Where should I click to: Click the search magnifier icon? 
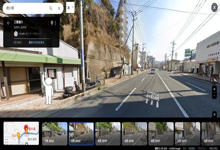(x=51, y=8)
